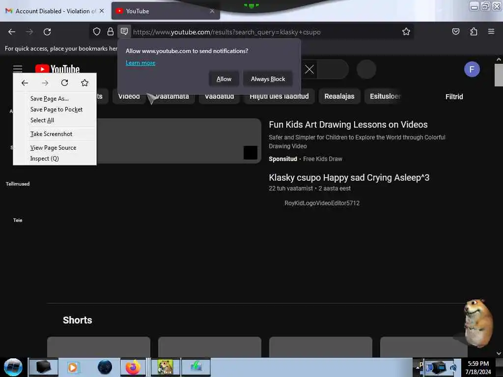This screenshot has width=503, height=377.
Task: Select the Reaalajas filter chip
Action: coord(339,97)
